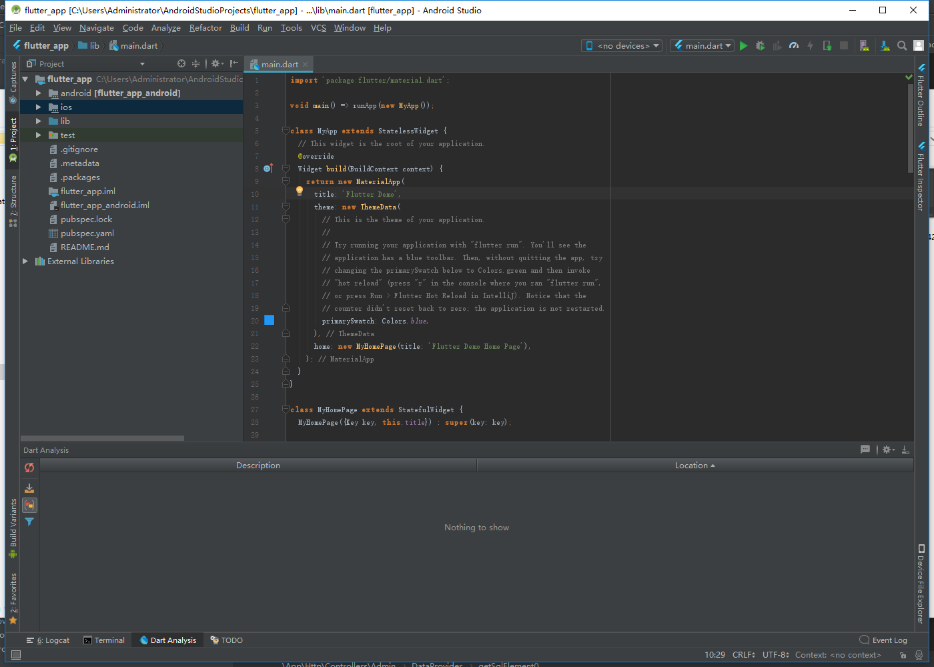
Task: Open the <no devices> device selector dropdown
Action: 622,46
